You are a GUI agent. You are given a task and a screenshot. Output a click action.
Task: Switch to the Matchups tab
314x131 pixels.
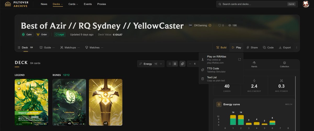[x=70, y=47]
